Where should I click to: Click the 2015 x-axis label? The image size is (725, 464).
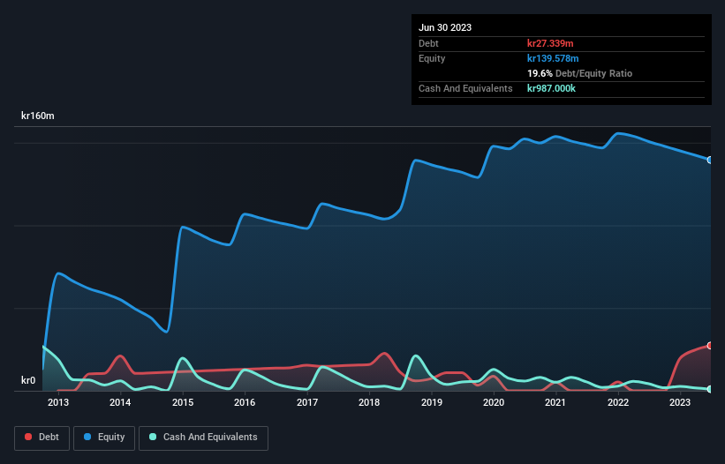click(x=183, y=402)
